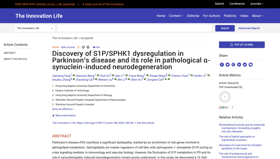
Task: Share article on Weibo
Action: pyautogui.click(x=245, y=64)
